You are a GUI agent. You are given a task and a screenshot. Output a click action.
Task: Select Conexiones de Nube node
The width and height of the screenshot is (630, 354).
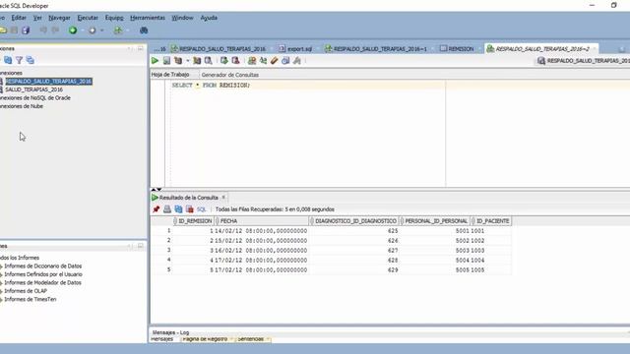pos(22,106)
